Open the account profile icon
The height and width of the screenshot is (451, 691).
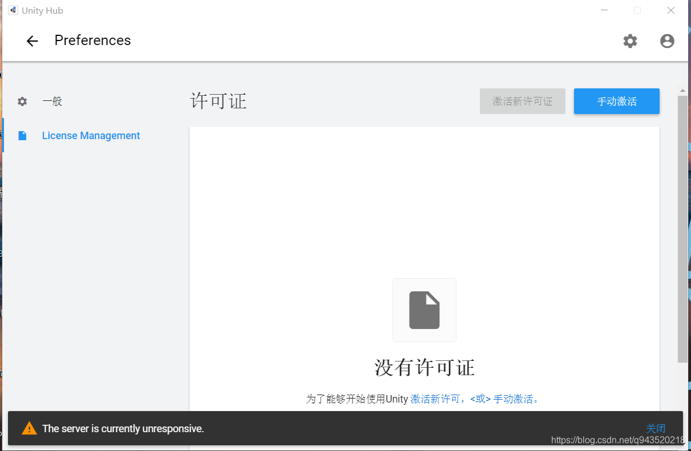point(667,41)
